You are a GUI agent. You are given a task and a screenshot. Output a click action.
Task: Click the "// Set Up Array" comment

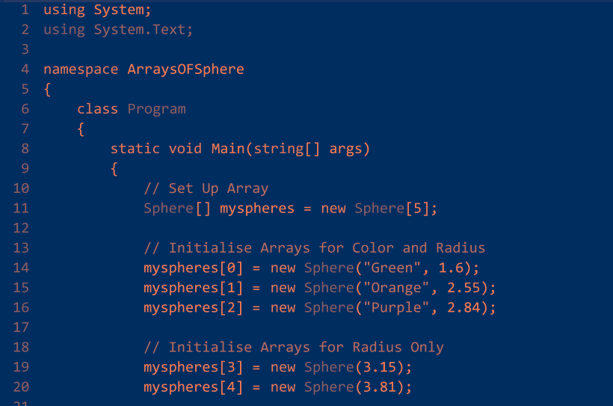pyautogui.click(x=206, y=188)
